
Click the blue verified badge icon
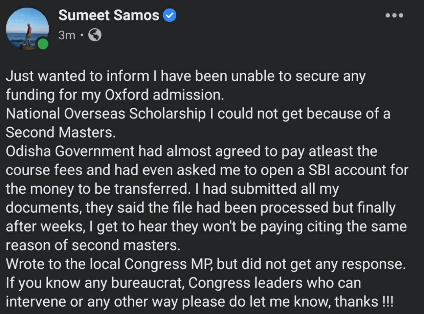(x=170, y=15)
